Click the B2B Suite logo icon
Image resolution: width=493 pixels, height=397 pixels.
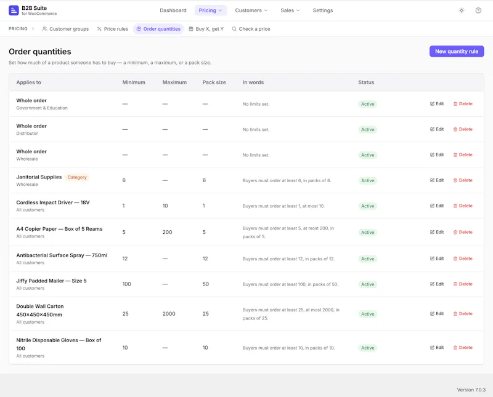click(14, 10)
